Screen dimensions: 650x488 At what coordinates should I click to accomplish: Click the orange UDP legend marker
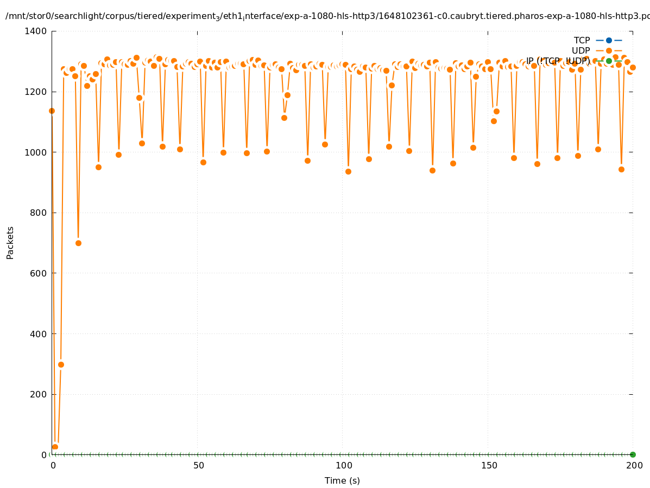point(609,50)
